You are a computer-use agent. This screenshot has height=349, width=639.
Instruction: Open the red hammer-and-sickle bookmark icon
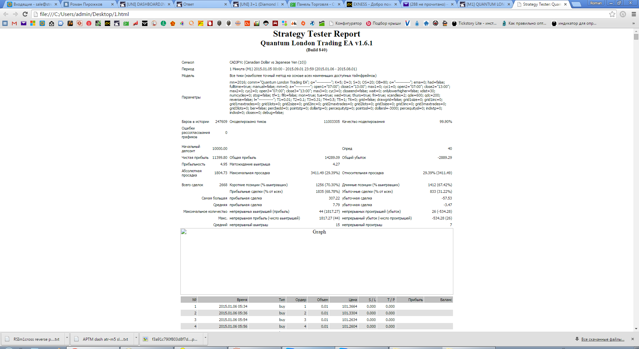pos(173,23)
